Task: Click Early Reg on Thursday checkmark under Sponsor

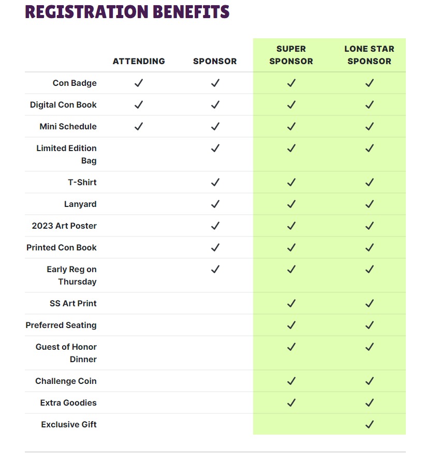Action: coord(215,269)
